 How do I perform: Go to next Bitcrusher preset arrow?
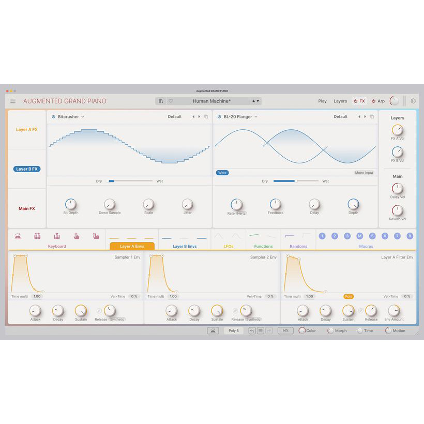199,116
